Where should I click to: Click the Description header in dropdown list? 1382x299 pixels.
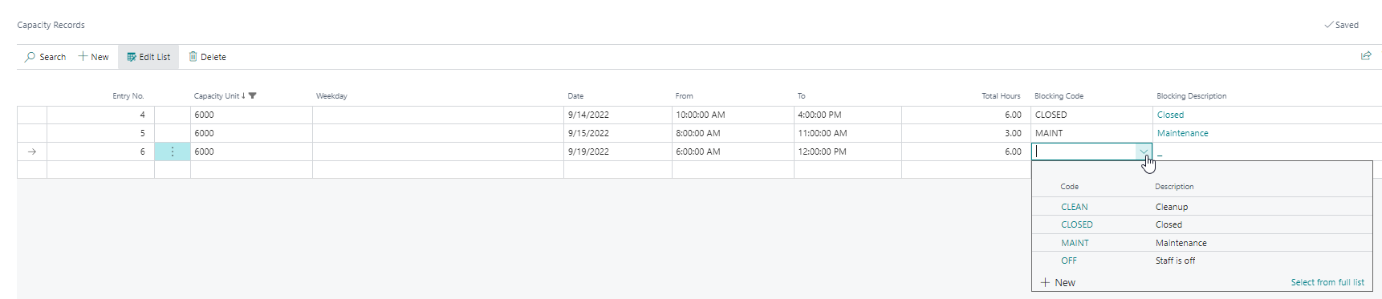click(x=1174, y=186)
